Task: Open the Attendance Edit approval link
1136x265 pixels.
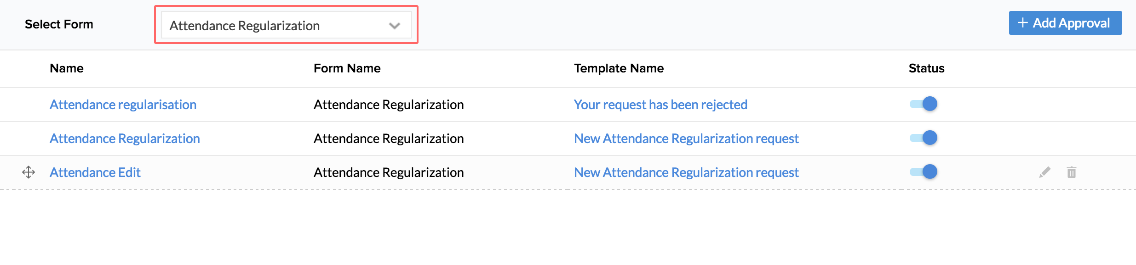Action: click(95, 172)
